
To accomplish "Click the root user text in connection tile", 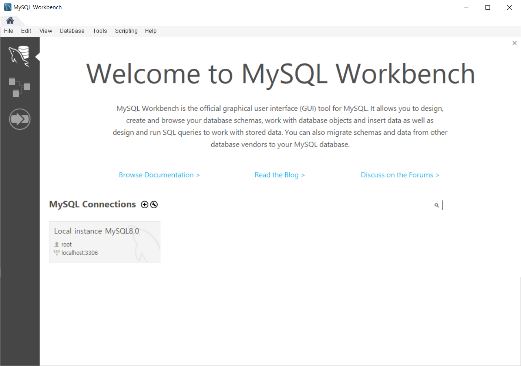I will click(67, 244).
